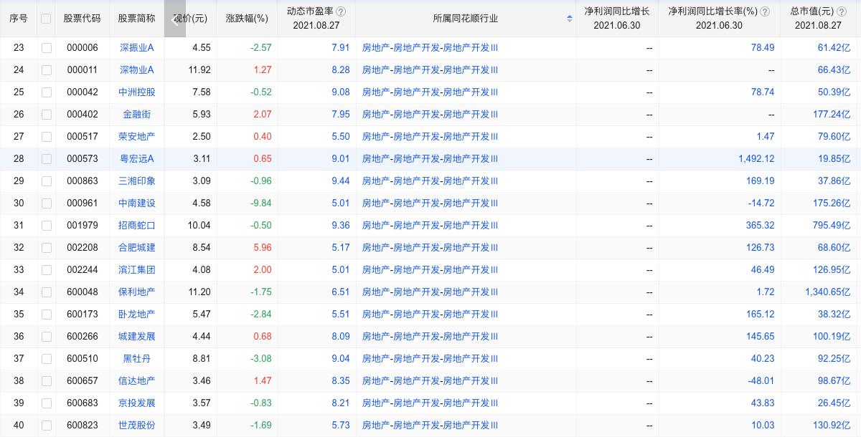Toggle the select-all checkbox in the header
Image resolution: width=861 pixels, height=437 pixels.
(46, 19)
